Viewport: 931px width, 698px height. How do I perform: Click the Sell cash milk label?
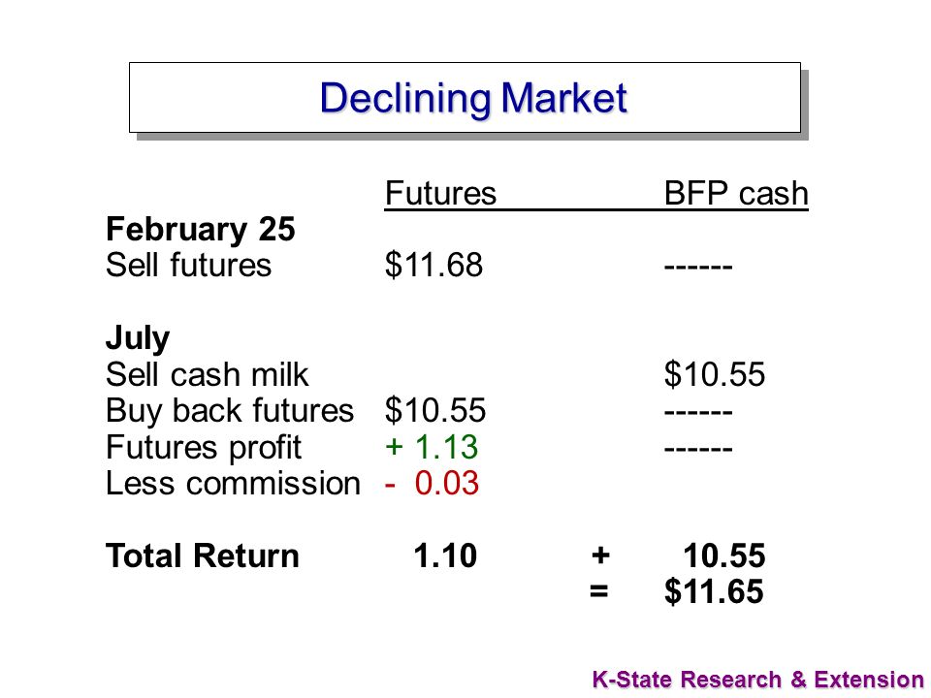click(208, 374)
